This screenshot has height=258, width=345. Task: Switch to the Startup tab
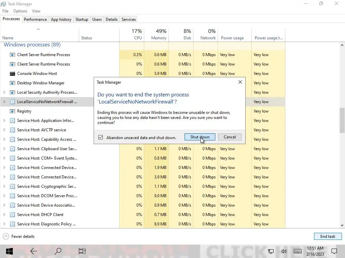82,19
